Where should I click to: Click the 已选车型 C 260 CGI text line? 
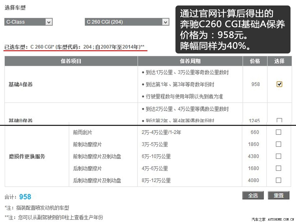click(75, 47)
